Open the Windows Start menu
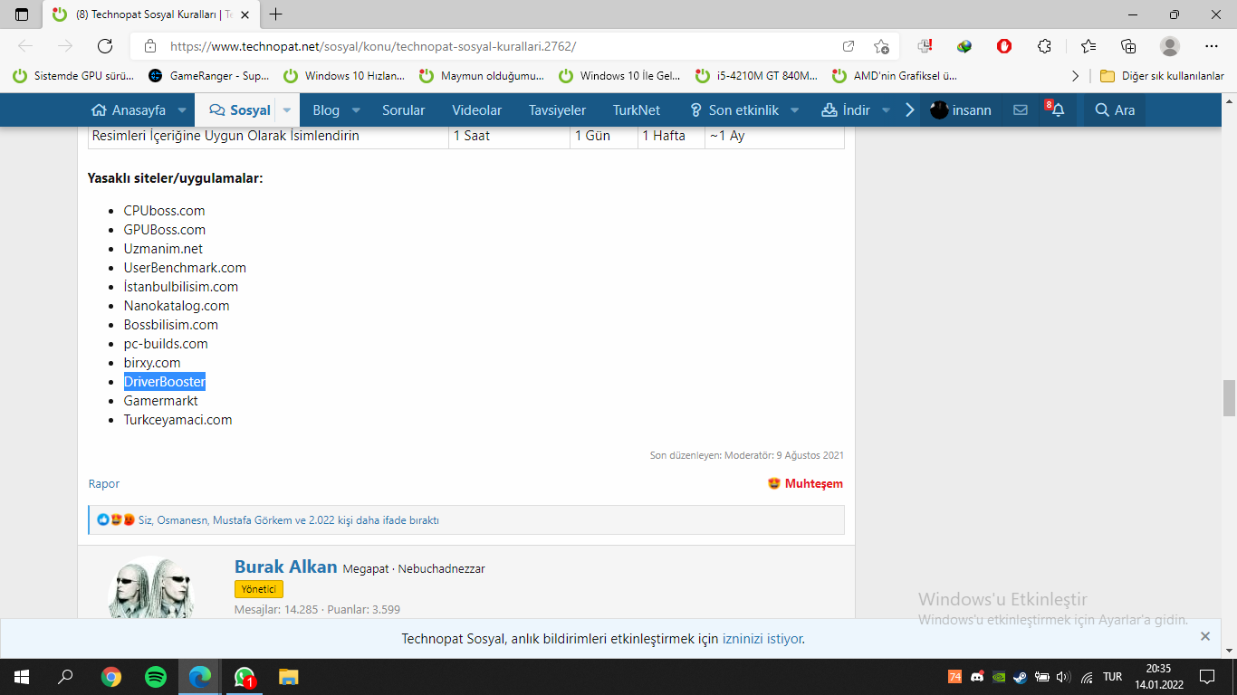The width and height of the screenshot is (1237, 695). (22, 677)
